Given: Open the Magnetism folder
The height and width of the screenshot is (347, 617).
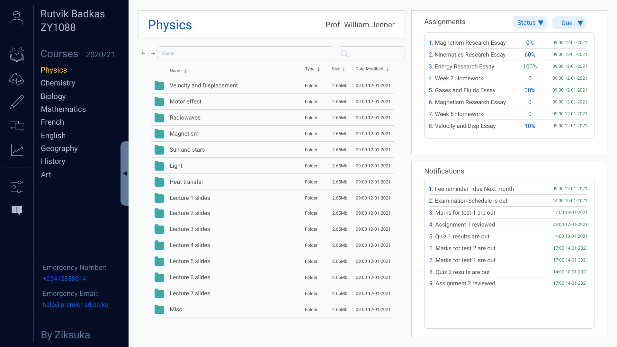Looking at the screenshot, I should [184, 134].
